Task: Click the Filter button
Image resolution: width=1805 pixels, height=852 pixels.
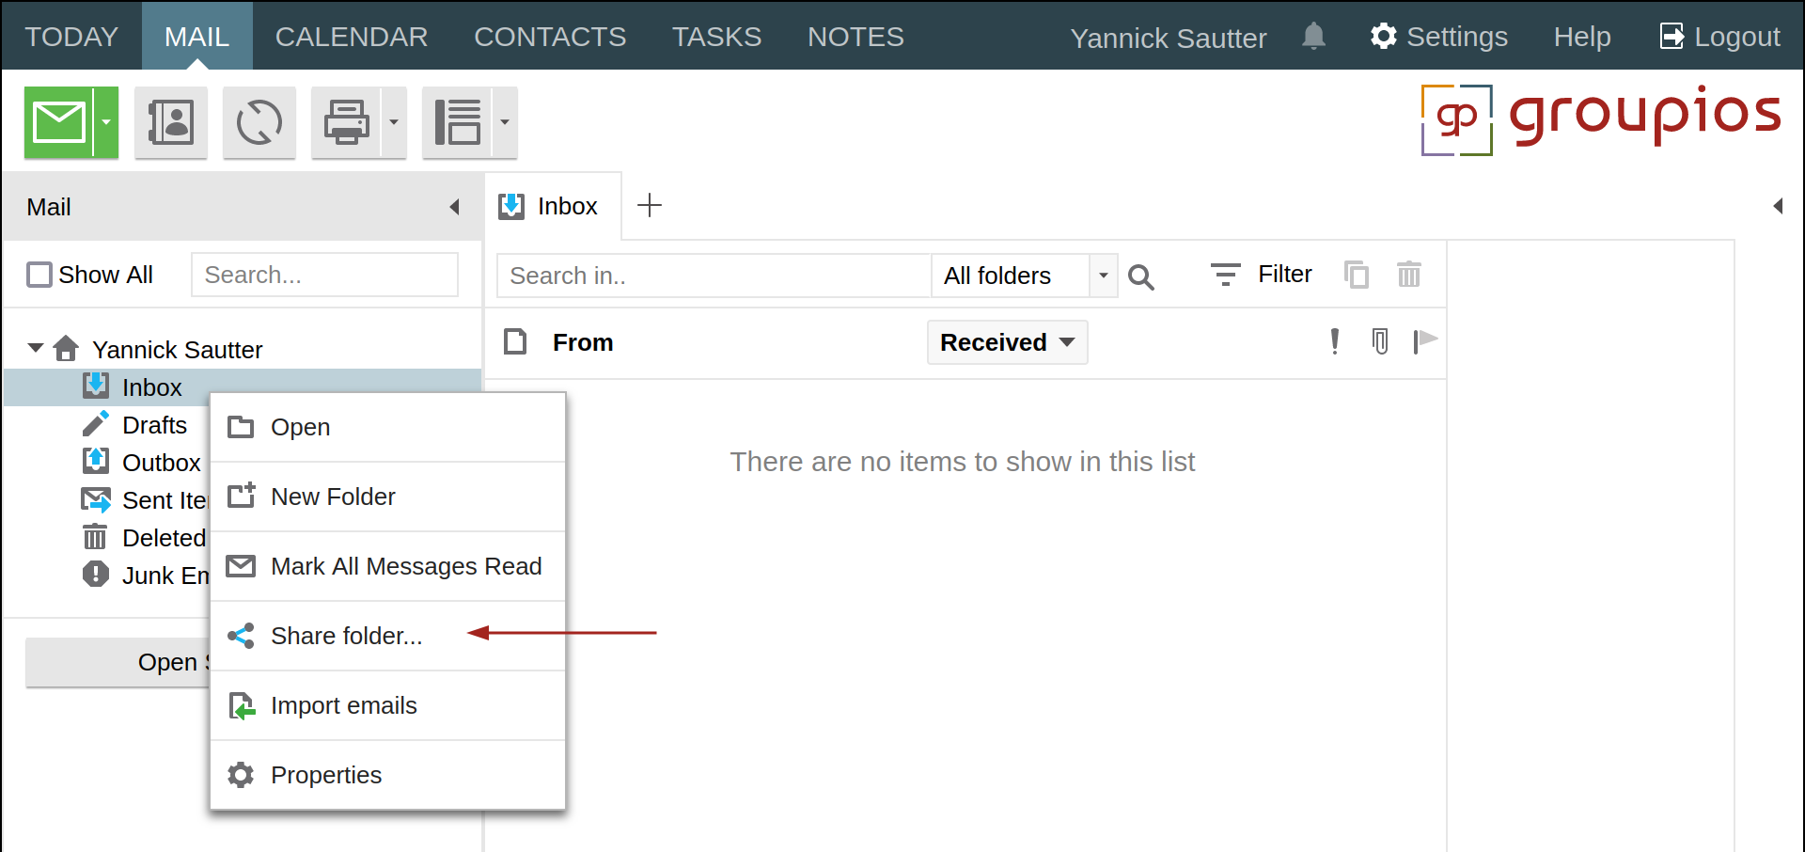Action: click(x=1261, y=275)
